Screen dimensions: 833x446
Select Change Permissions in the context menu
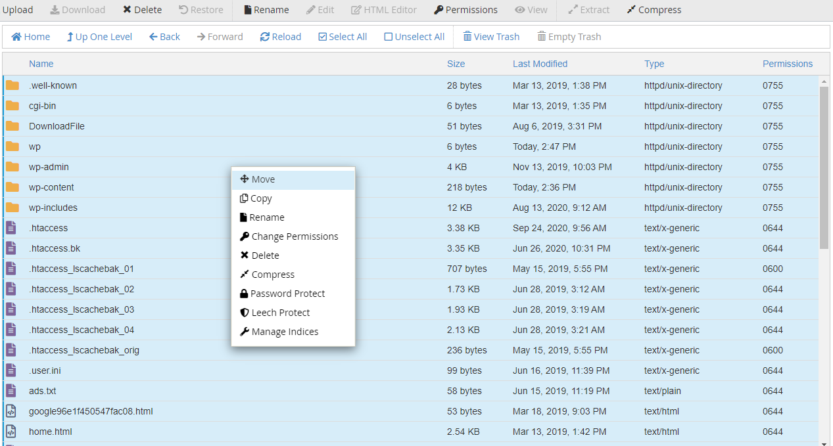click(289, 236)
